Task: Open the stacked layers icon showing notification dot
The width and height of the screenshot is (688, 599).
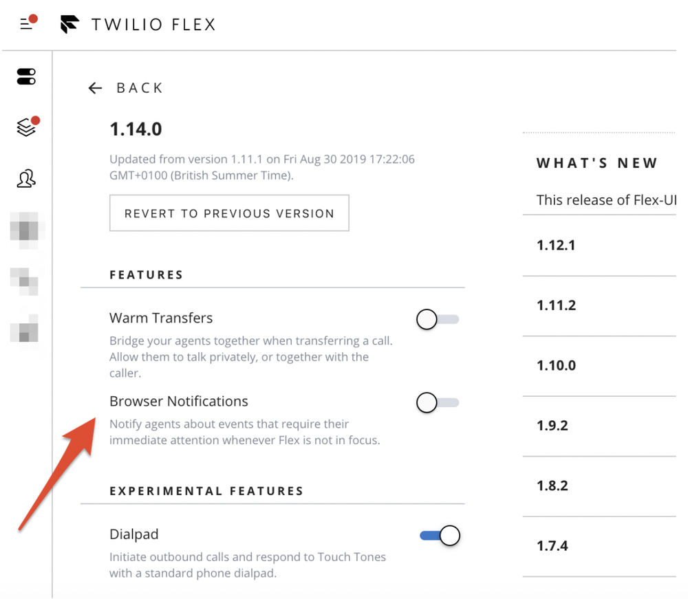Action: pos(25,125)
